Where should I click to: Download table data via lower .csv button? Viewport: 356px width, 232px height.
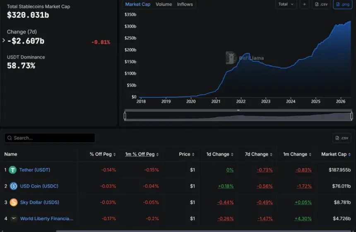(x=342, y=138)
